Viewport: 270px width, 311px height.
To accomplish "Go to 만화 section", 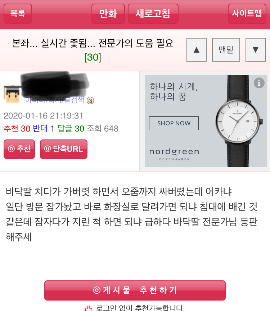I will tap(108, 14).
